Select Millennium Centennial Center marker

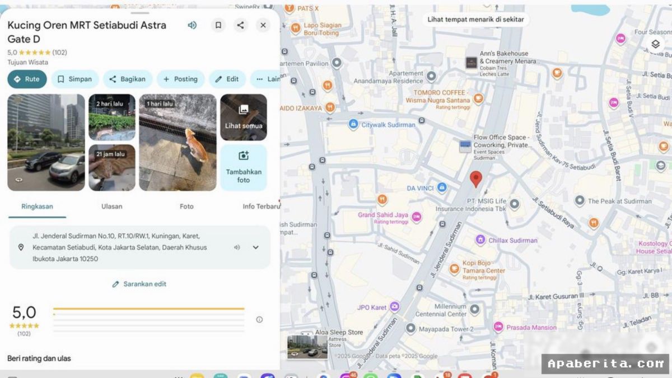[x=475, y=309]
